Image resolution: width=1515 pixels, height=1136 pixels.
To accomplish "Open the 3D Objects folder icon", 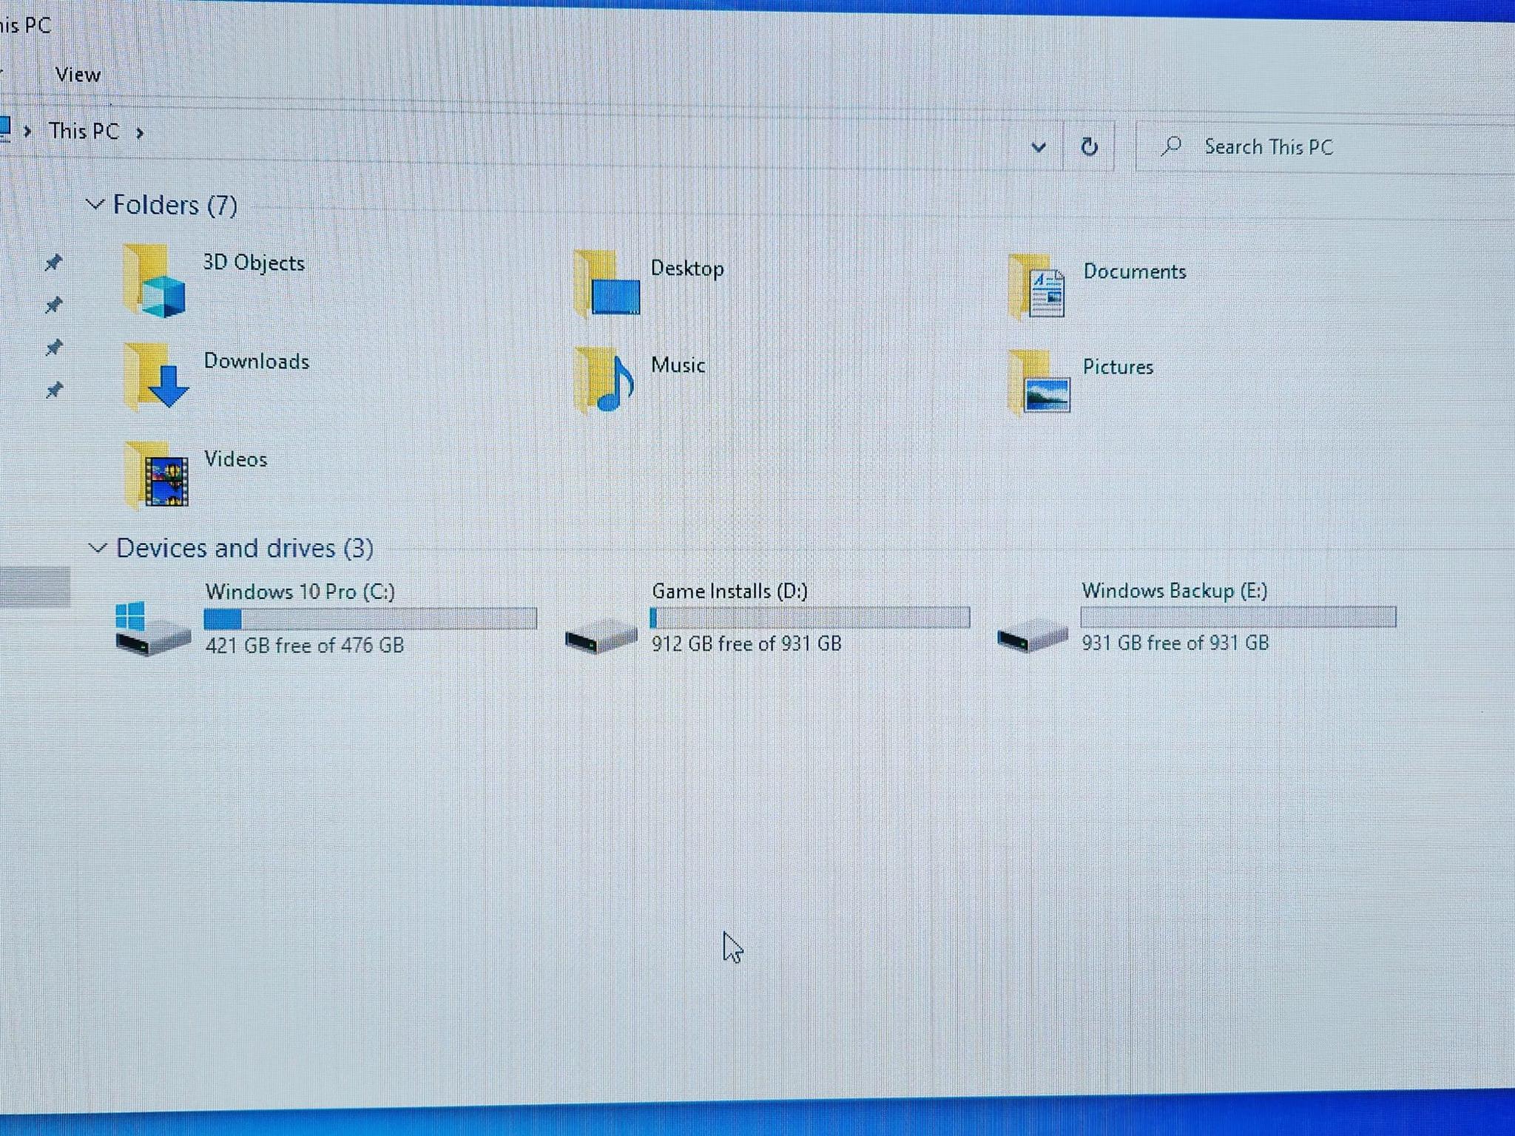I will pyautogui.click(x=155, y=281).
